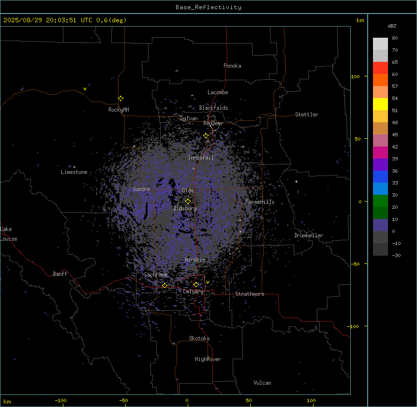Click the white asterisk northeast of Innisfail
417x407 pixels.
click(x=243, y=146)
